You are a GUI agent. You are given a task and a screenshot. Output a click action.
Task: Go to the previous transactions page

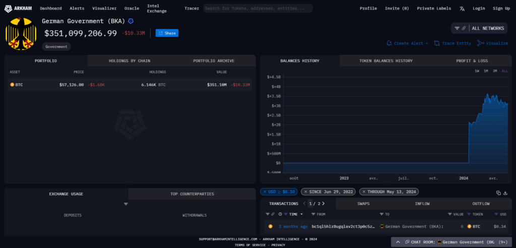(x=304, y=204)
